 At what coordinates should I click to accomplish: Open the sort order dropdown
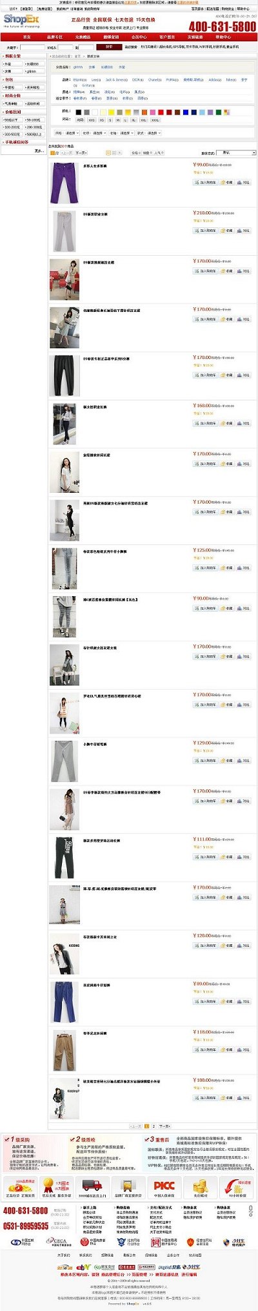coord(235,153)
